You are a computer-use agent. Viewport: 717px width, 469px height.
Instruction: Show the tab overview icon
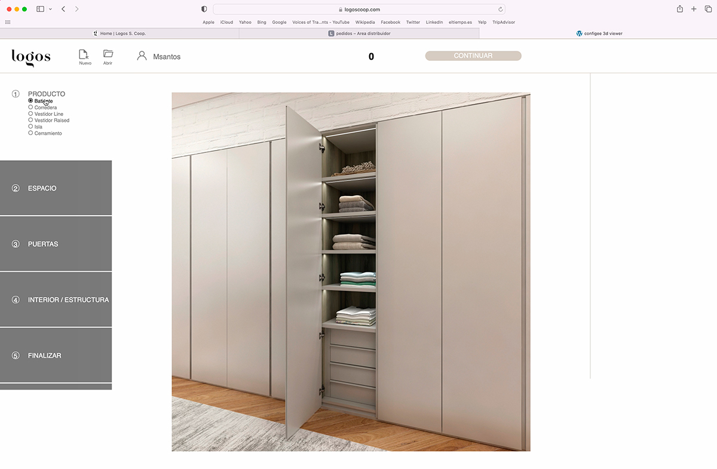coord(708,9)
